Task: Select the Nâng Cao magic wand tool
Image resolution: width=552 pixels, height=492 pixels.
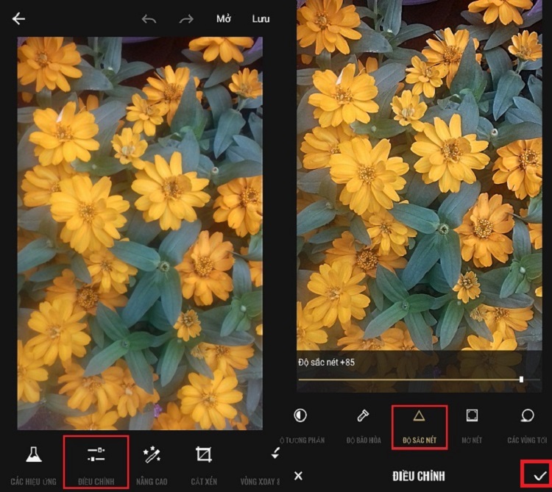Action: [x=152, y=463]
